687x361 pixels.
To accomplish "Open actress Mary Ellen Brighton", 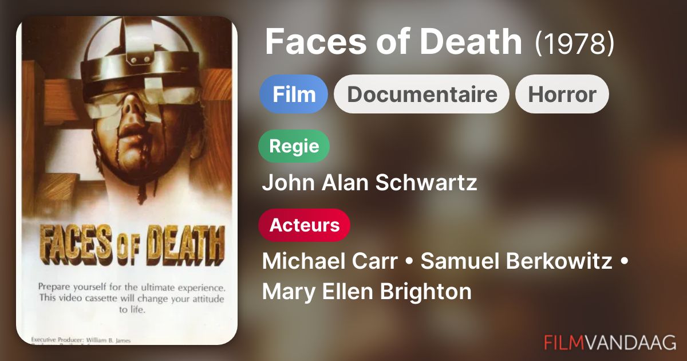I will tap(367, 291).
